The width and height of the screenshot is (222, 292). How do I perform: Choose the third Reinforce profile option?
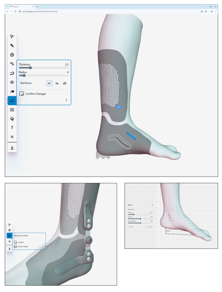click(x=65, y=83)
